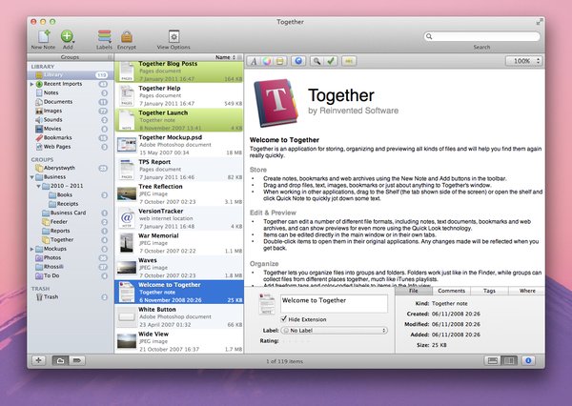Open the Trash in sidebar
Screen dimensions: 572x406
point(71,297)
